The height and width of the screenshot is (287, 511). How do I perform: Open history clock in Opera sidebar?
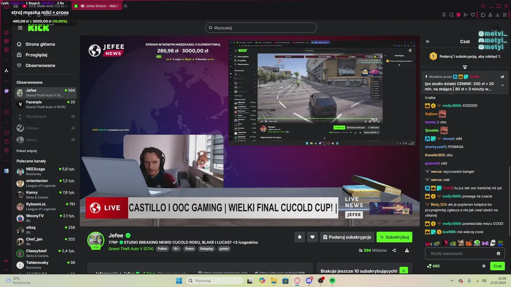click(6, 133)
